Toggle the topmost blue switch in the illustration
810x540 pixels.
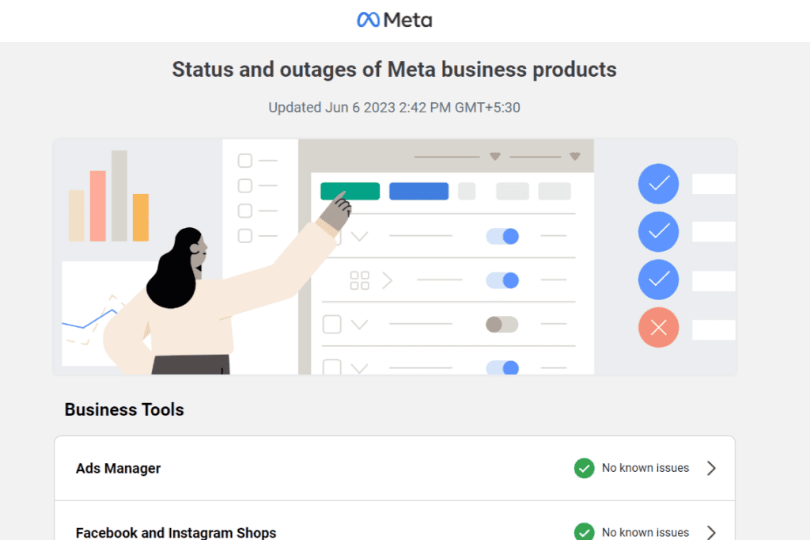click(502, 236)
